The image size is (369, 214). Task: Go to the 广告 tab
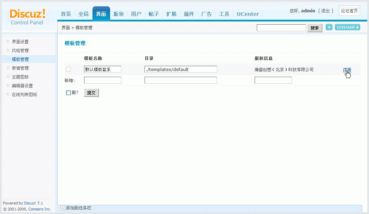(206, 14)
